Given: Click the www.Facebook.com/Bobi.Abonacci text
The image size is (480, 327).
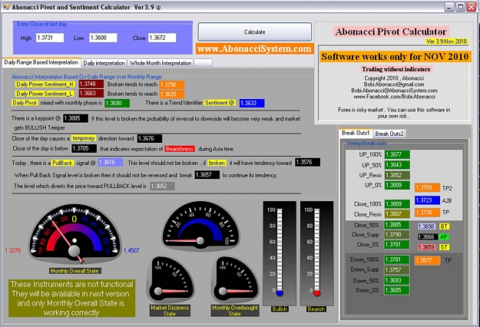Looking at the screenshot, I should (394, 97).
